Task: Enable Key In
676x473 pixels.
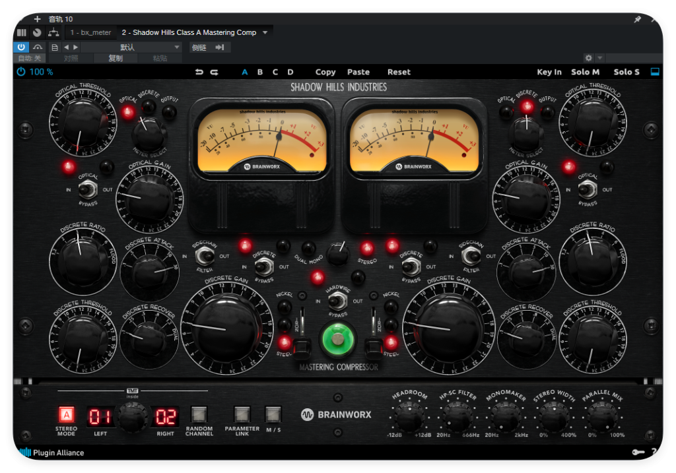Action: [549, 72]
